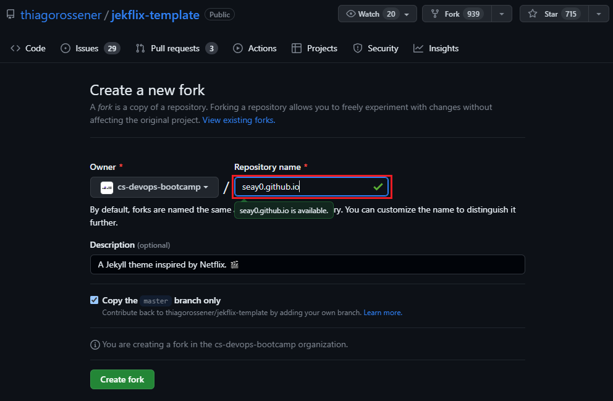Click the Insights graph icon
Screen dimensions: 613x401
(x=418, y=48)
